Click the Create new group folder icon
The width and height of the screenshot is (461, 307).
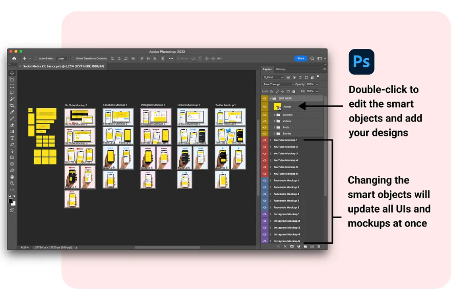click(x=306, y=247)
